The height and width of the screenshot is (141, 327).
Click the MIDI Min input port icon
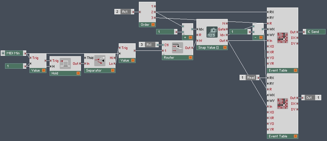coord(3,53)
